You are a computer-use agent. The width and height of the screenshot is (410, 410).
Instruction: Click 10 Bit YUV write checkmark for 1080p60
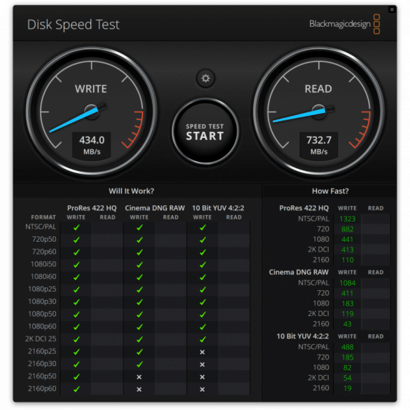(203, 327)
